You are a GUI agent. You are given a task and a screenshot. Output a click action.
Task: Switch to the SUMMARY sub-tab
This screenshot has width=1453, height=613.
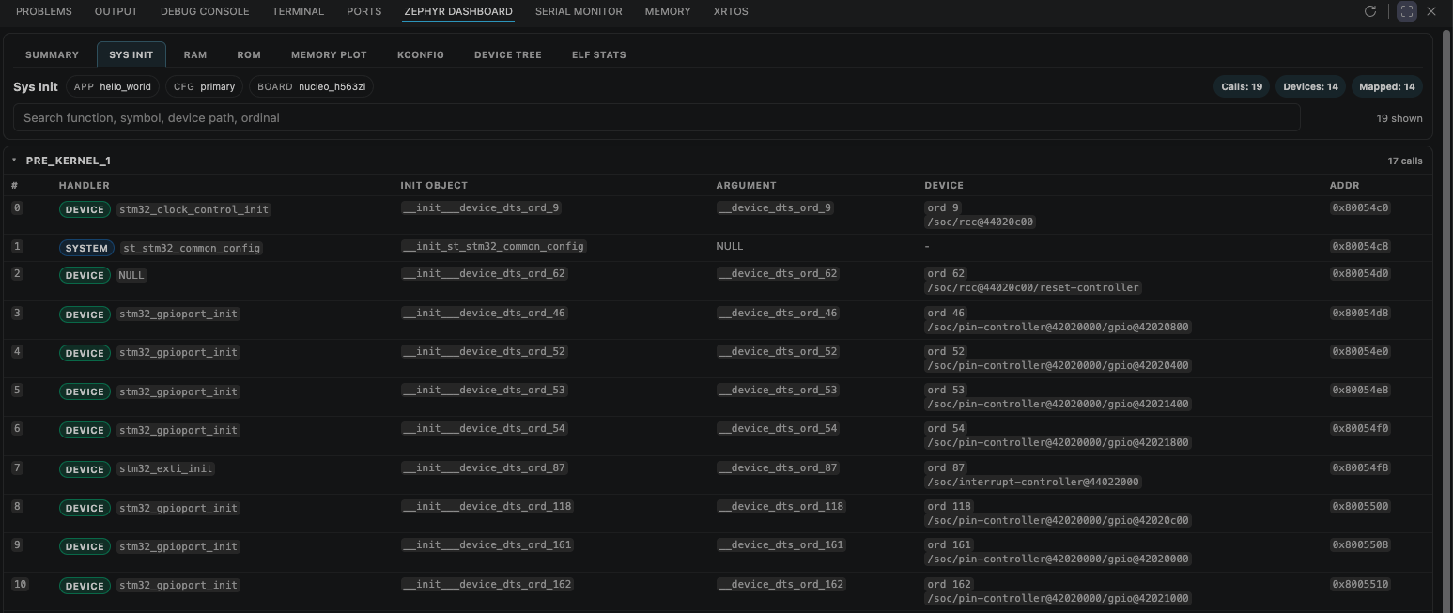pyautogui.click(x=52, y=54)
